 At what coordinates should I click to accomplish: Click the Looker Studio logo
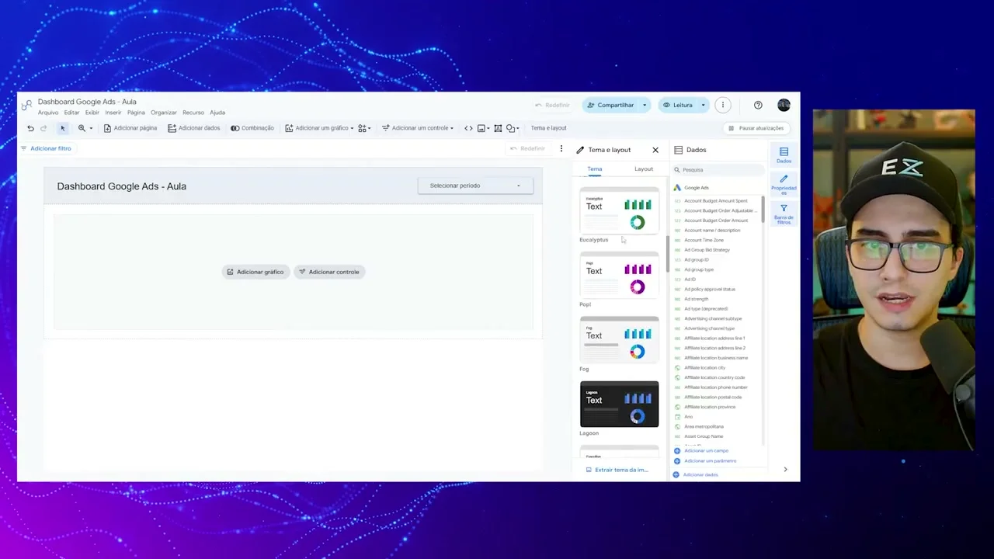click(27, 105)
